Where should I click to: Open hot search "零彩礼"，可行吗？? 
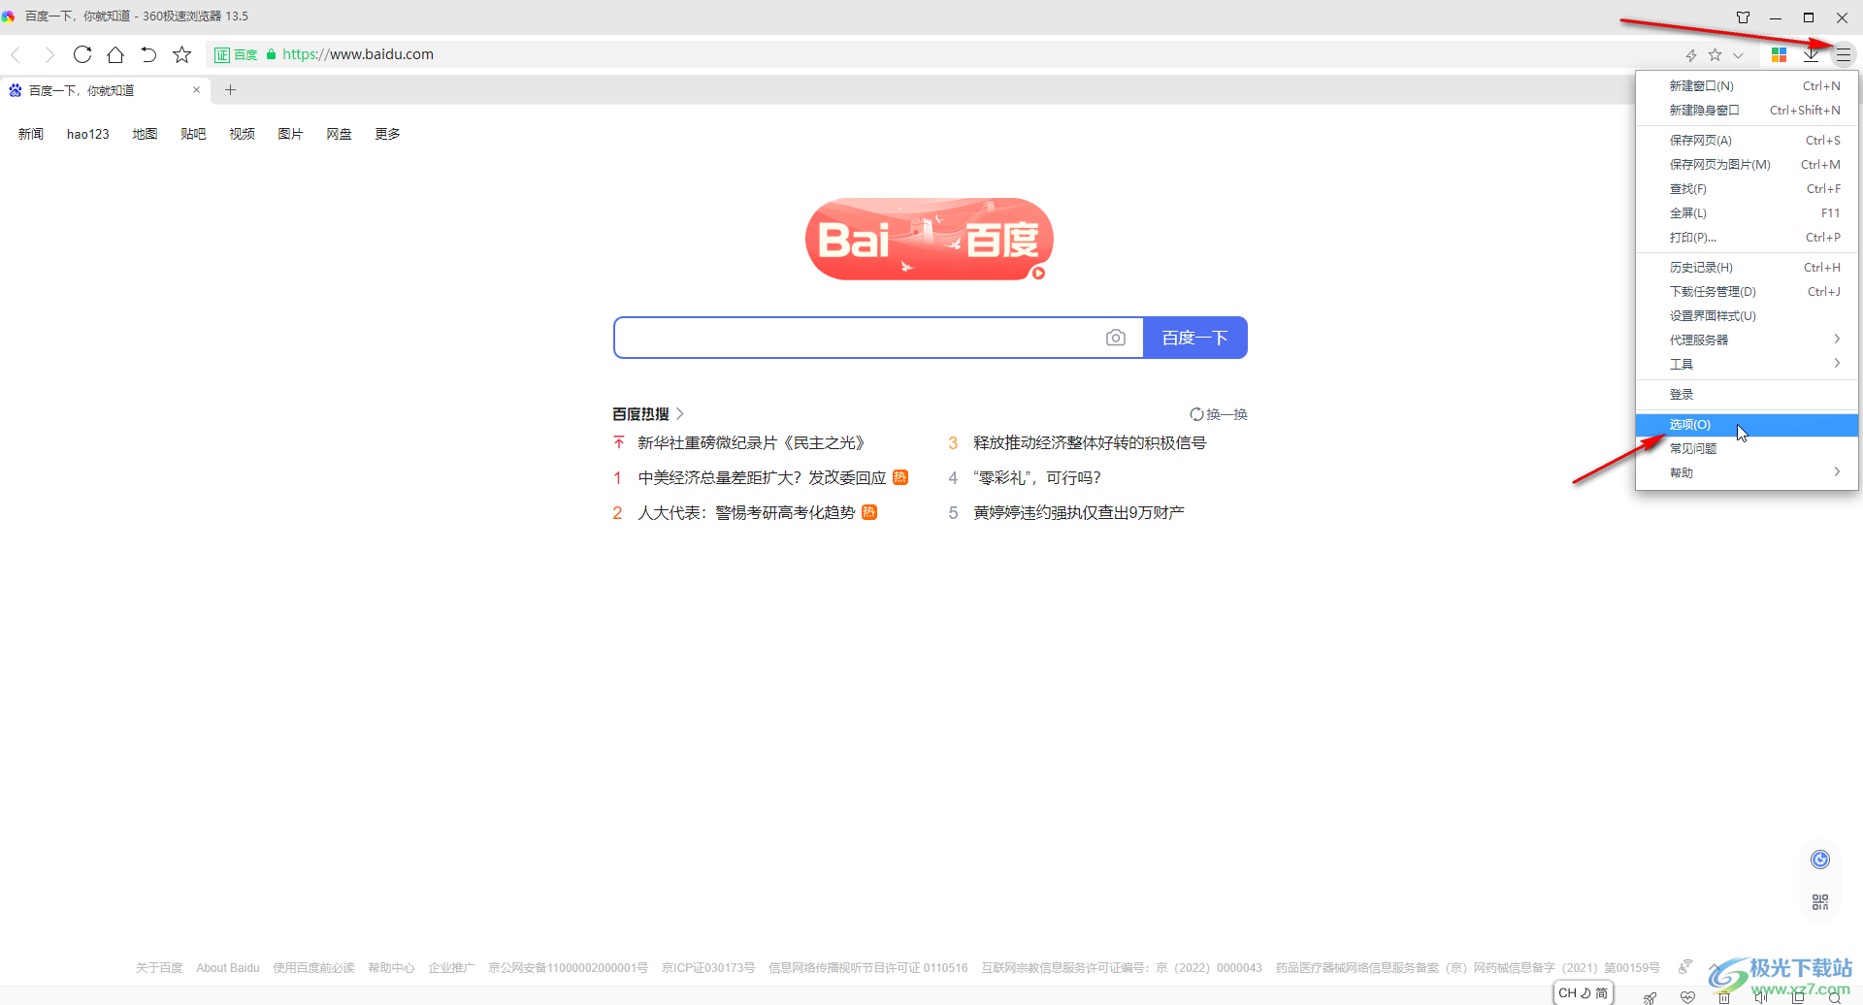[x=1037, y=477]
